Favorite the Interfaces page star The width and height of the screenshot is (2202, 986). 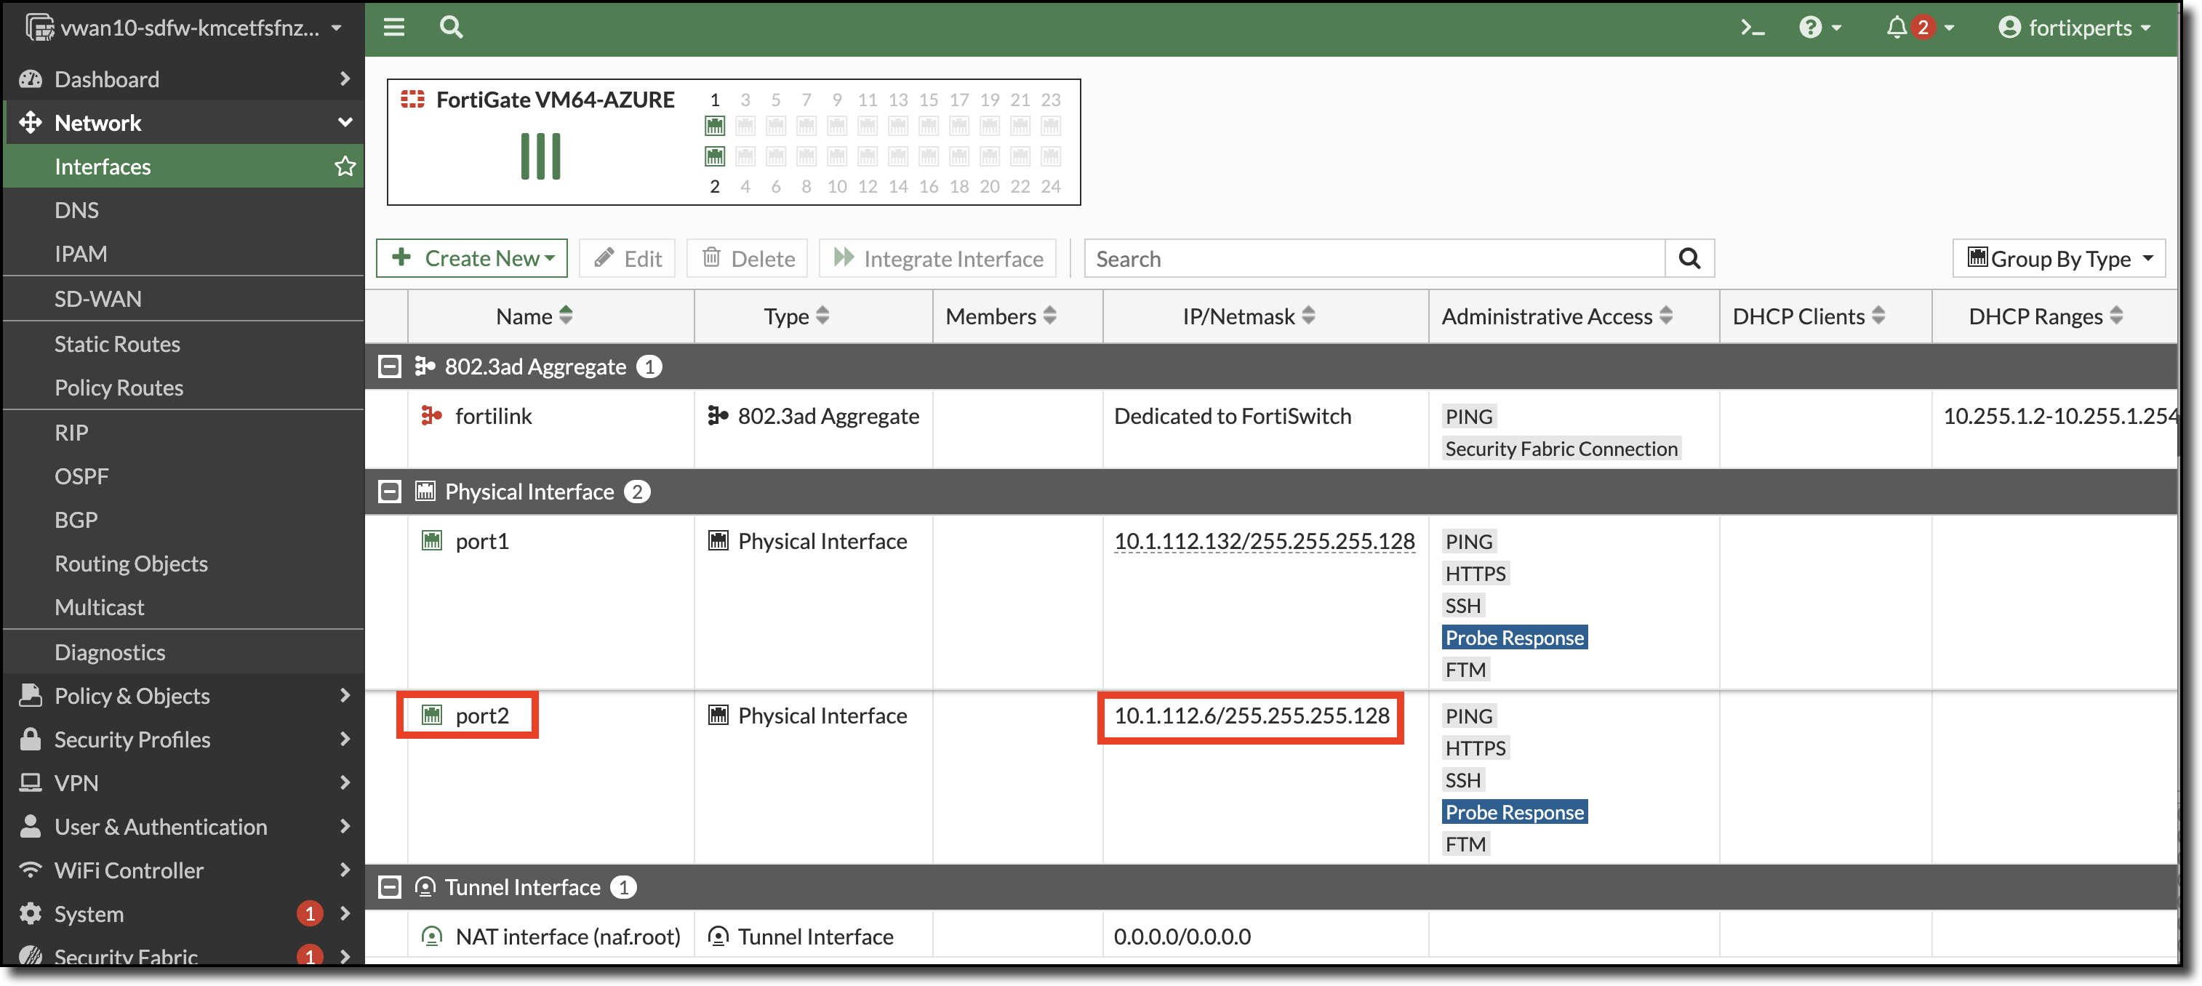click(x=345, y=166)
